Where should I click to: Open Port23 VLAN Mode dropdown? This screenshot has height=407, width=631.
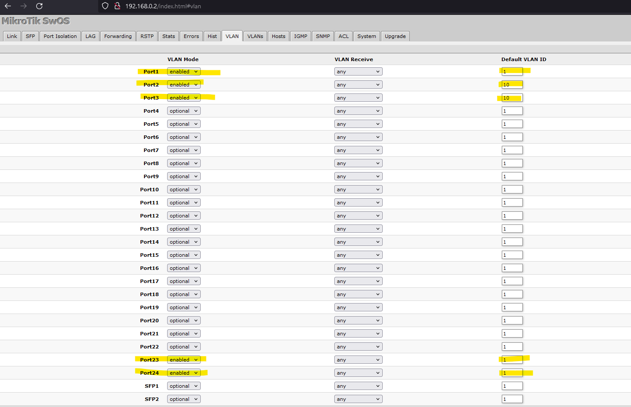tap(184, 360)
